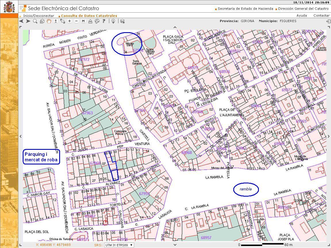The height and width of the screenshot is (248, 331).
Task: Pan map south with bottom chevron
Action: point(175,245)
